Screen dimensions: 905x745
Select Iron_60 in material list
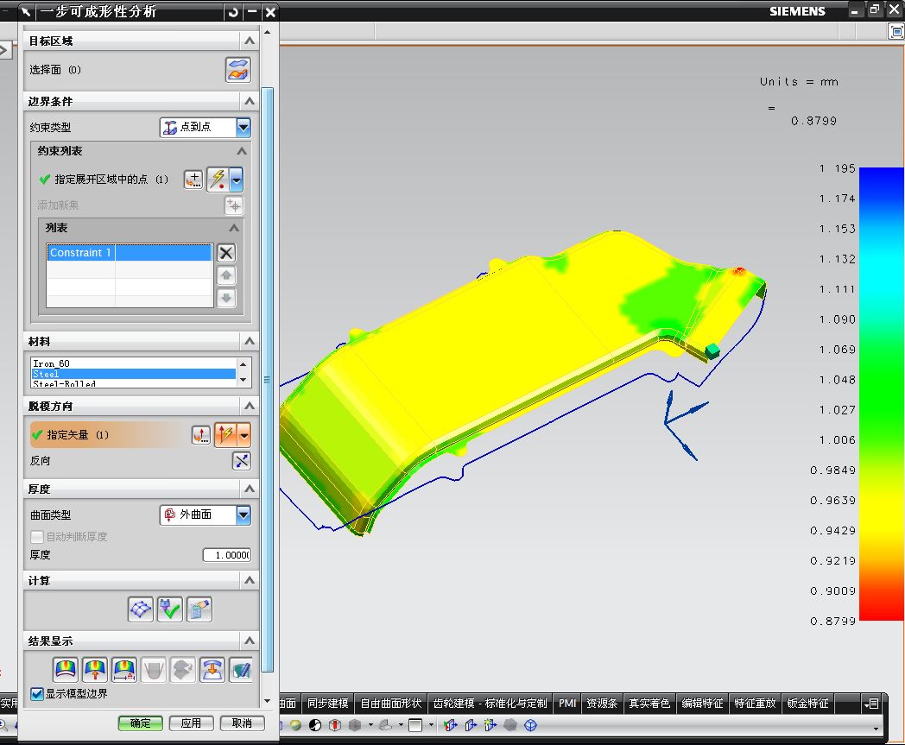pyautogui.click(x=133, y=363)
